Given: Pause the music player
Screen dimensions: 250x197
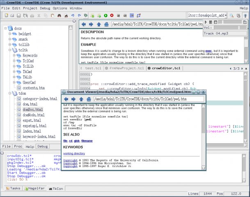Looking at the screenshot, I should [x=211, y=22].
